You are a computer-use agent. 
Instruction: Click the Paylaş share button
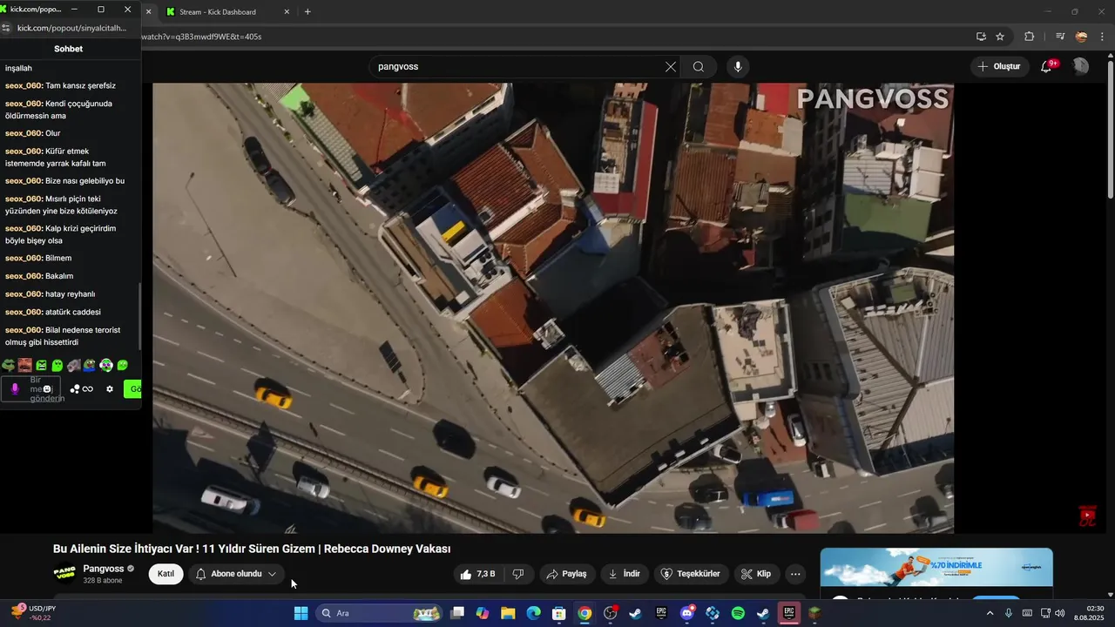[566, 574]
